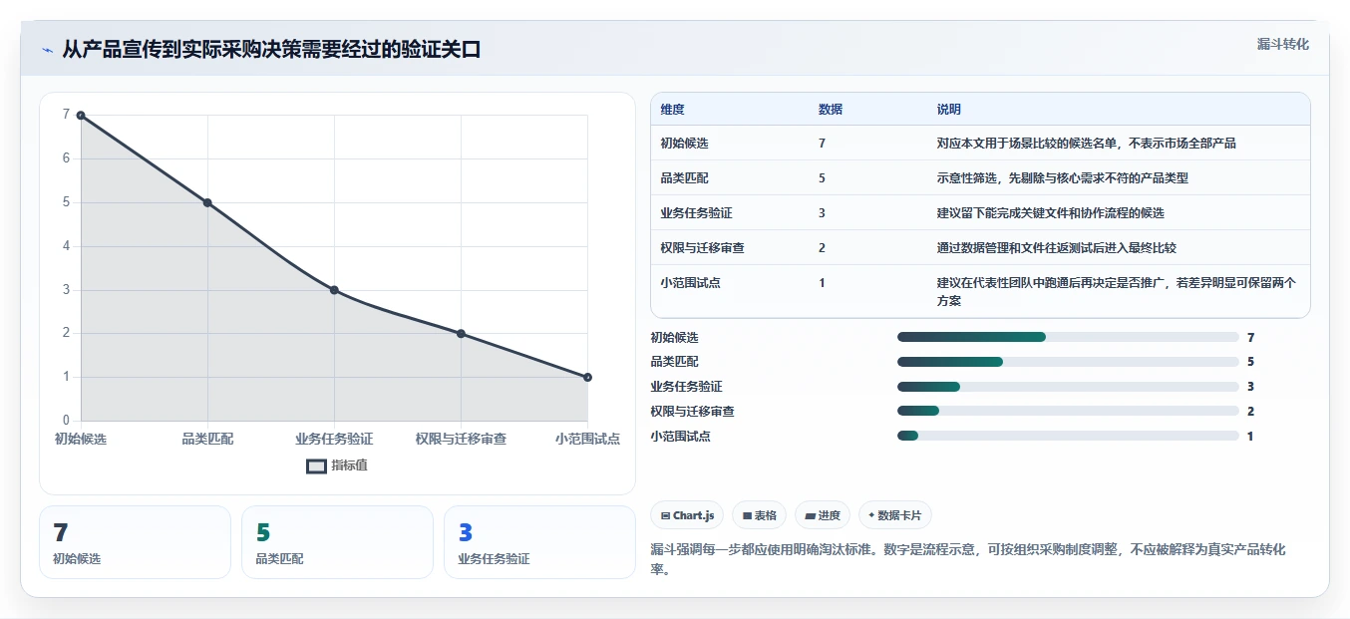Viewport: 1350px width, 619px height.
Task: Select the 表格 tag chip
Action: tap(759, 515)
